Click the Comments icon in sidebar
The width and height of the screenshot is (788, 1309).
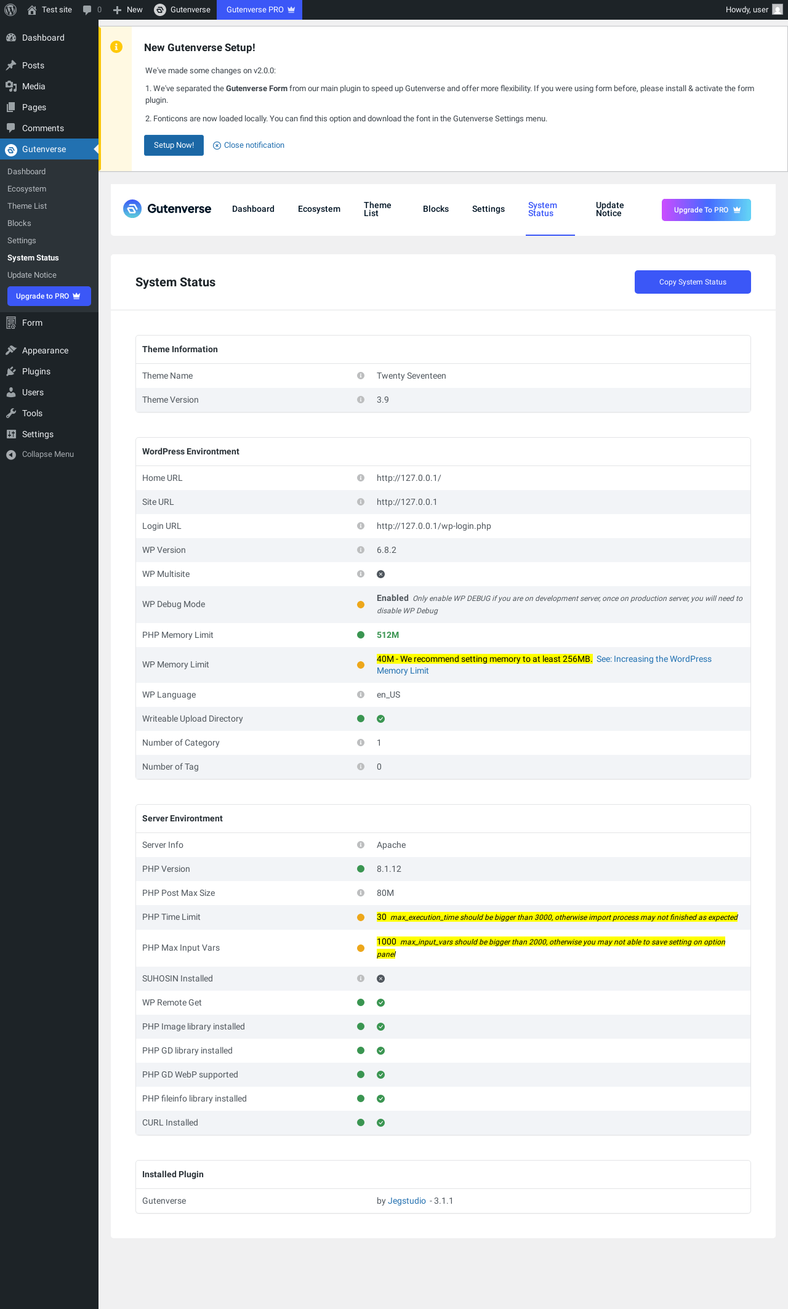pos(11,128)
